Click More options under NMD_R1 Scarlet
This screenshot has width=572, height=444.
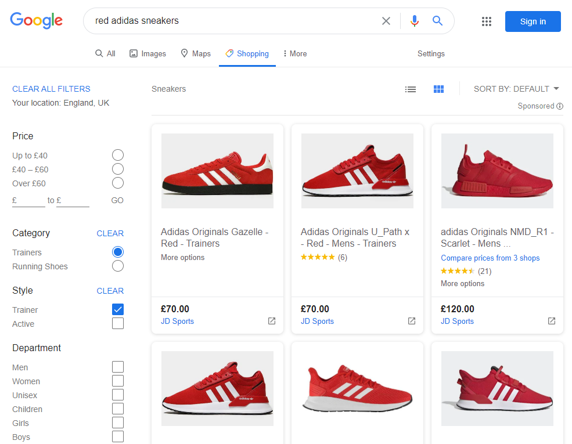click(462, 284)
